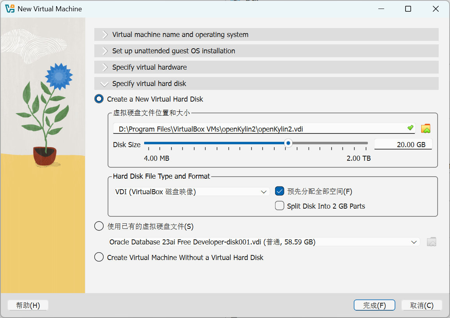Uncheck 预先分配全部空间(F) checkbox

click(x=279, y=191)
